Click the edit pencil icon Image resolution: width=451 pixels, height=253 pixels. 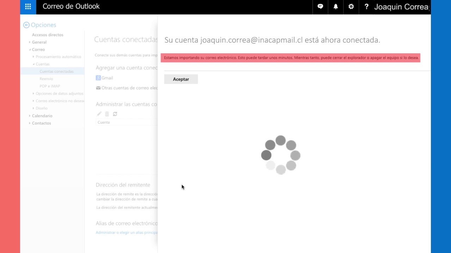pyautogui.click(x=99, y=114)
